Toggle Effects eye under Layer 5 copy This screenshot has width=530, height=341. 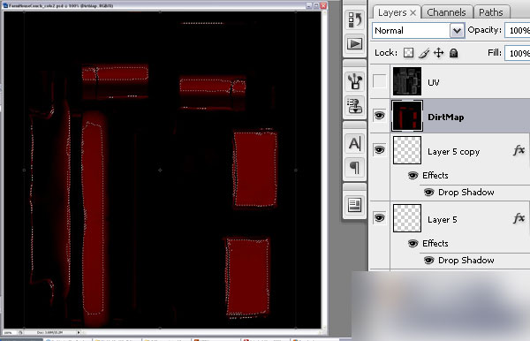(413, 176)
